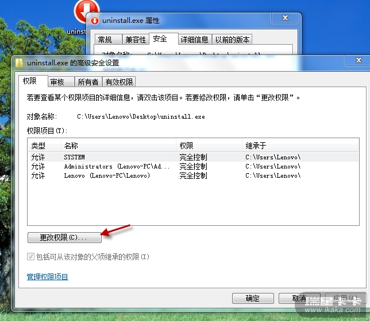
Task: Toggle 包括可从该对象的父项继承的权限 checkbox
Action: (x=30, y=256)
